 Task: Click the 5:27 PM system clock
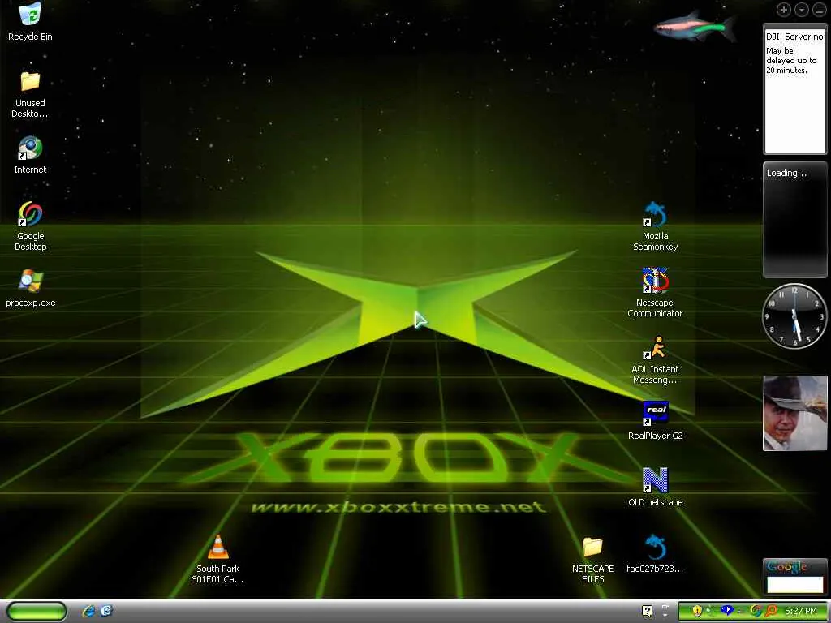coord(801,612)
